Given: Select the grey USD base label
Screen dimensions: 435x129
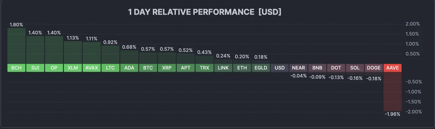Looking at the screenshot, I should pyautogui.click(x=280, y=68).
